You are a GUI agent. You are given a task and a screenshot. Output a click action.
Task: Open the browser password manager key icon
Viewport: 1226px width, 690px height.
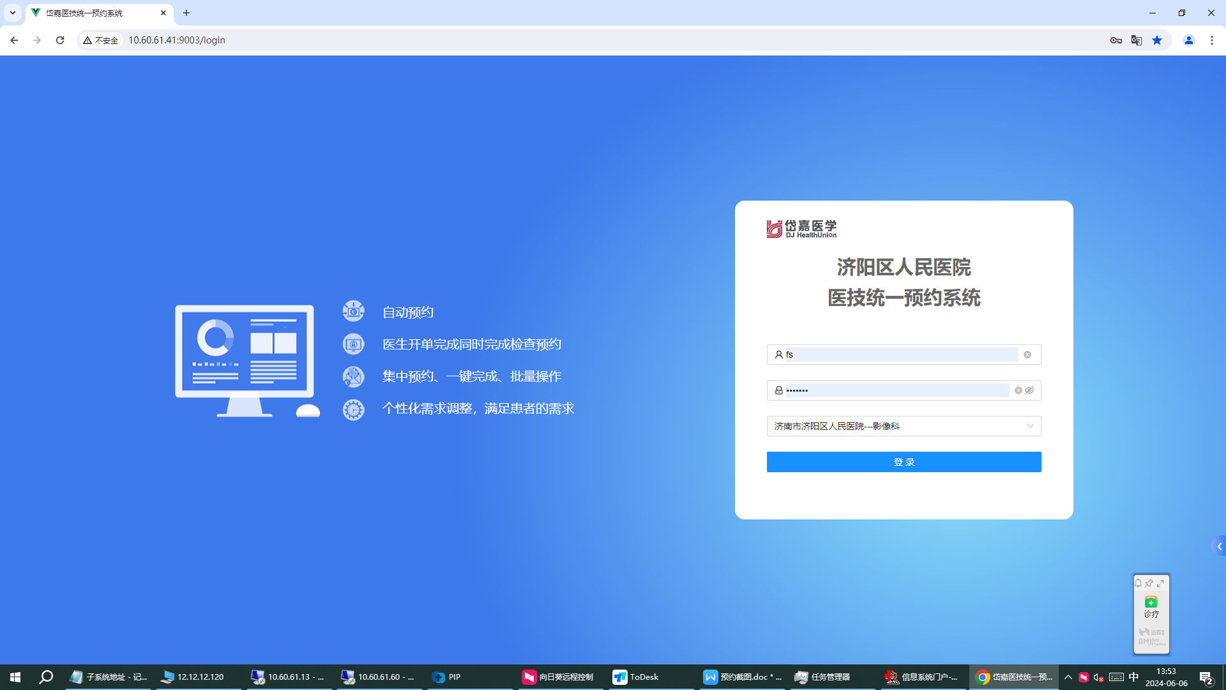click(1116, 40)
